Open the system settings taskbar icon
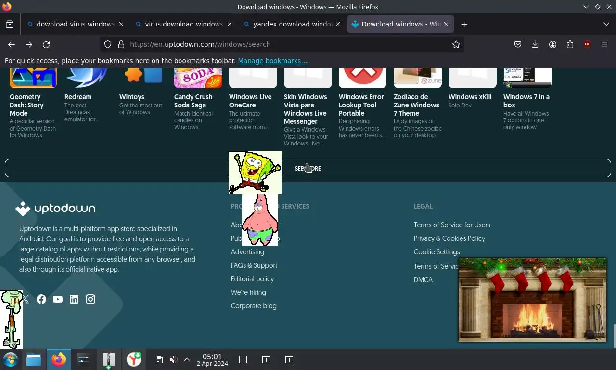 tap(84, 359)
